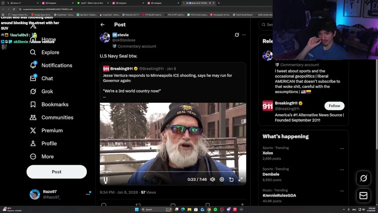The width and height of the screenshot is (378, 213).
Task: Click the 9:34 PM · Jan 8, 2026 timestamp
Action: tap(119, 192)
